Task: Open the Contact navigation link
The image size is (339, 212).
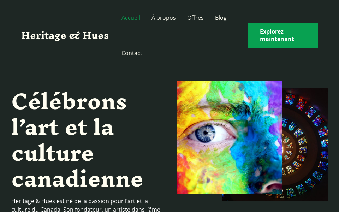Action: pyautogui.click(x=132, y=53)
